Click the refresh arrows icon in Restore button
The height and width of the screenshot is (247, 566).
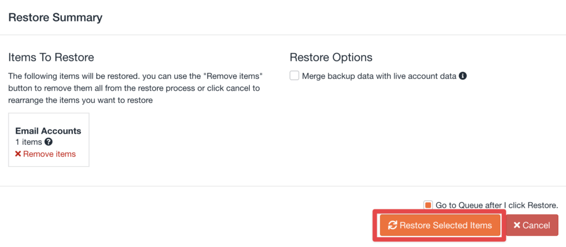click(x=393, y=225)
